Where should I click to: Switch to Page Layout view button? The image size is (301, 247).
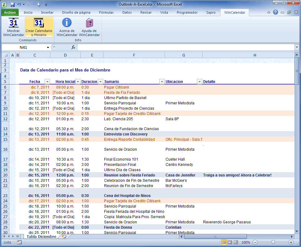point(230,242)
